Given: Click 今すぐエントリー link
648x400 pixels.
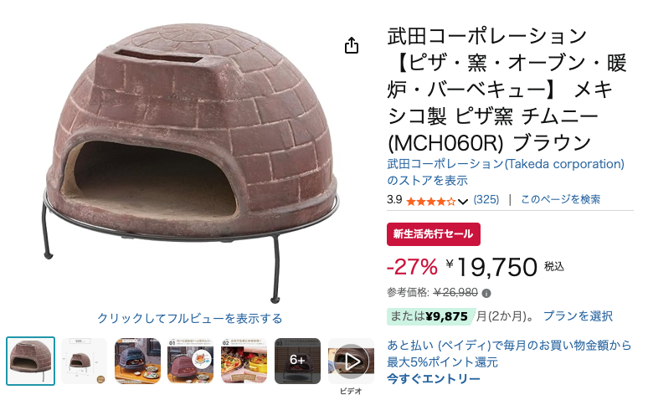Looking at the screenshot, I should point(434,379).
